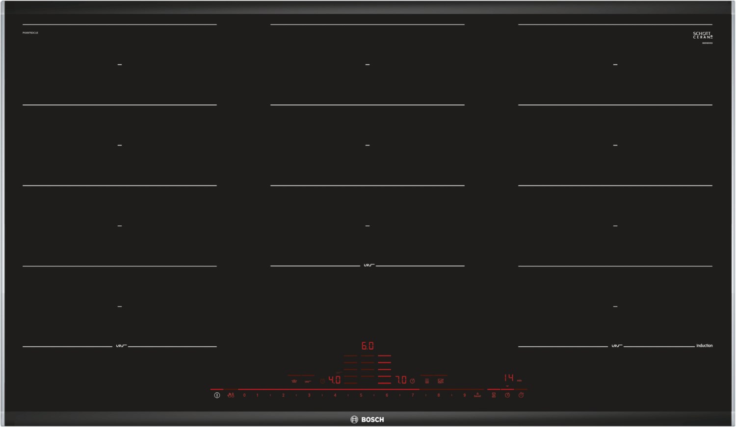Tap the flex-zone link symbol on the right zone

click(616, 346)
